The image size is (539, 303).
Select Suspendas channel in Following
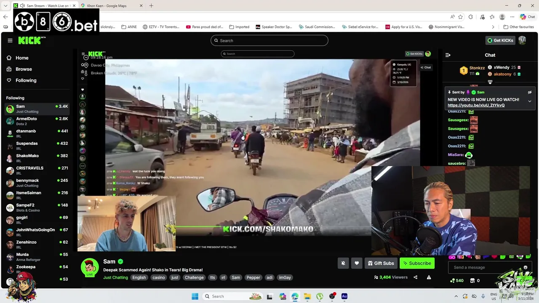point(36,146)
